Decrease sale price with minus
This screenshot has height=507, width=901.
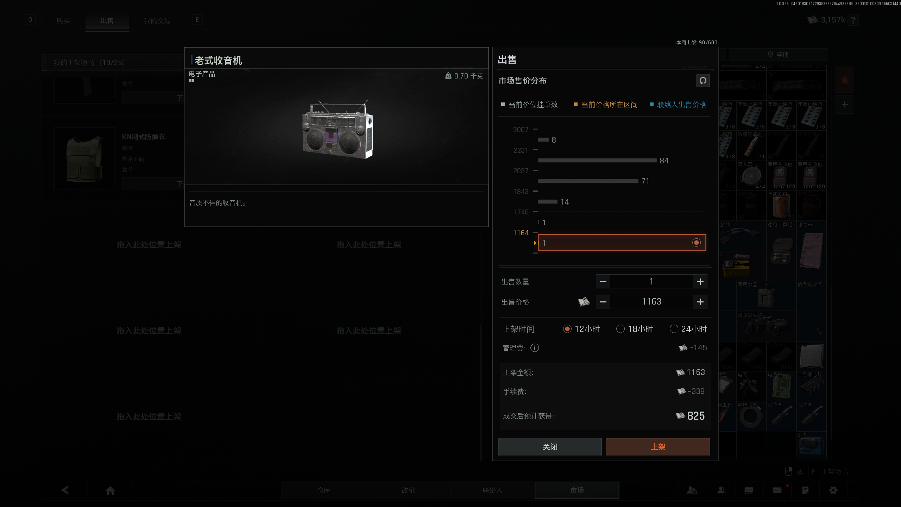click(603, 302)
